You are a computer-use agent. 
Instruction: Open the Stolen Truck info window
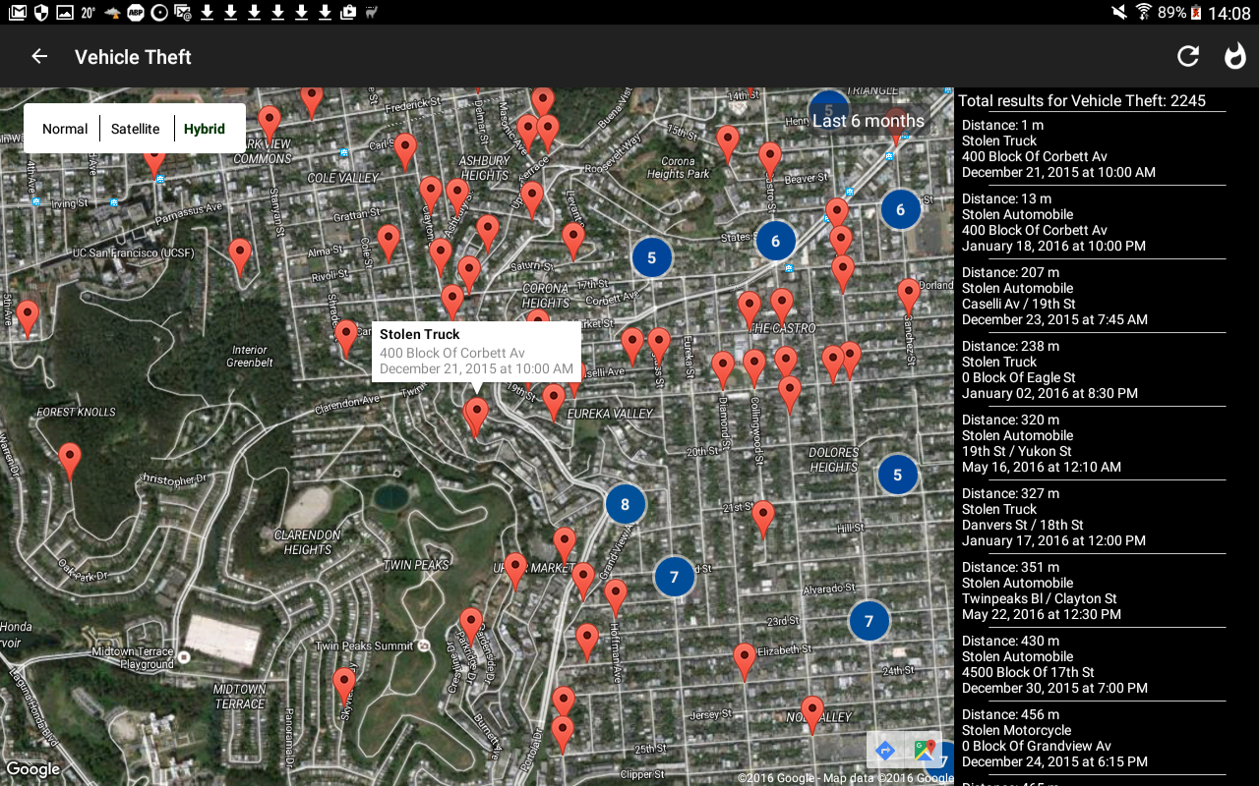[476, 352]
